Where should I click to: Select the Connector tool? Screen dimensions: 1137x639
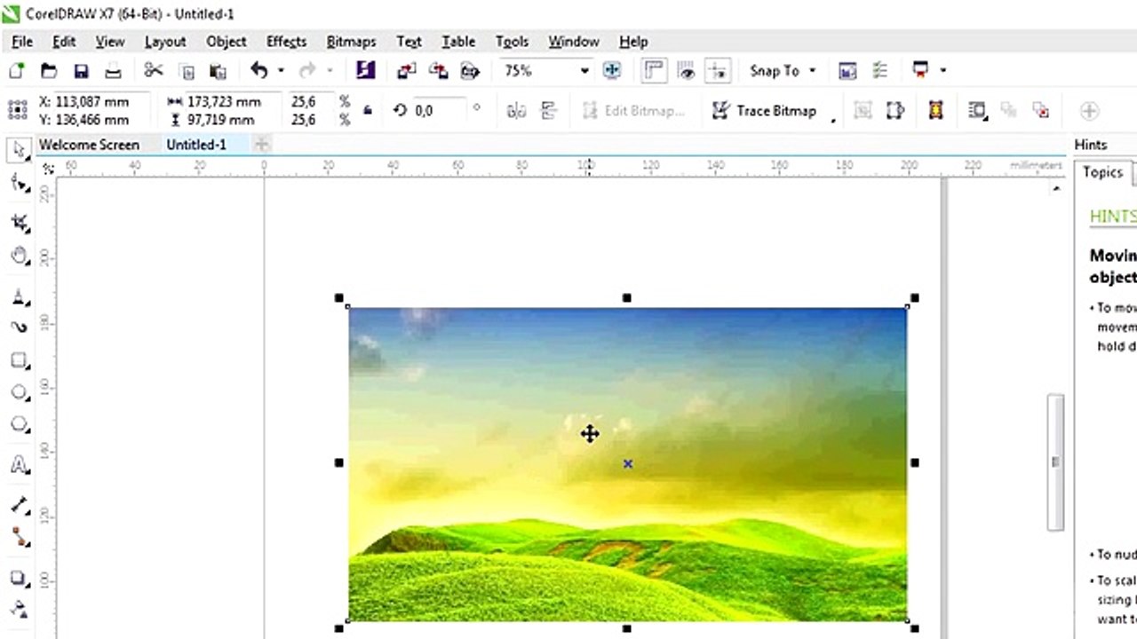tap(19, 537)
